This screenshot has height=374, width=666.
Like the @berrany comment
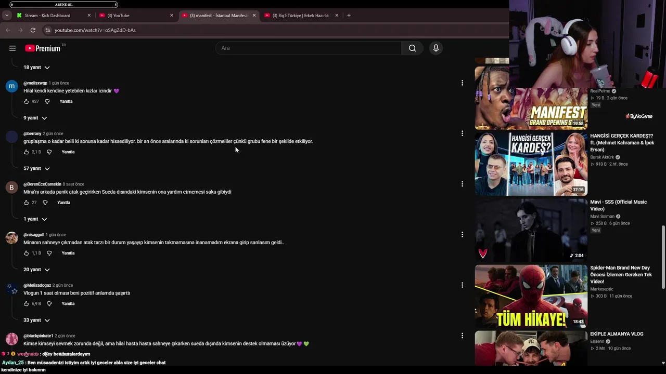pyautogui.click(x=26, y=152)
